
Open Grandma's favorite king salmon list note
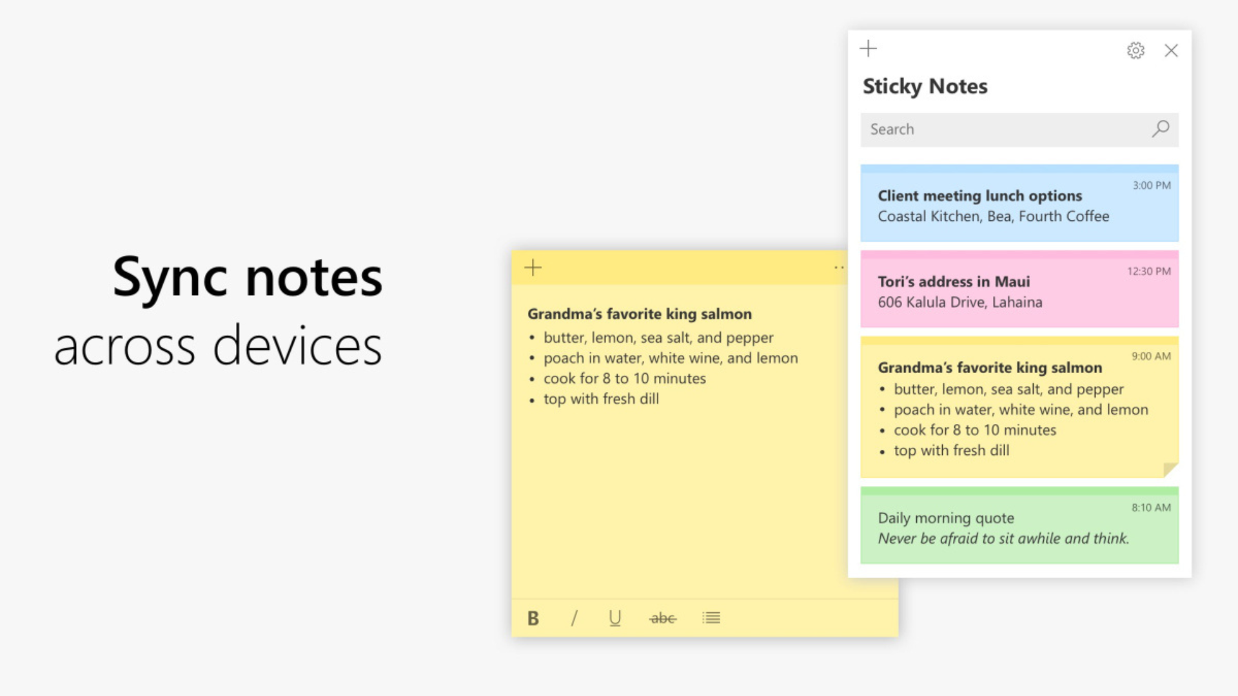(1019, 409)
